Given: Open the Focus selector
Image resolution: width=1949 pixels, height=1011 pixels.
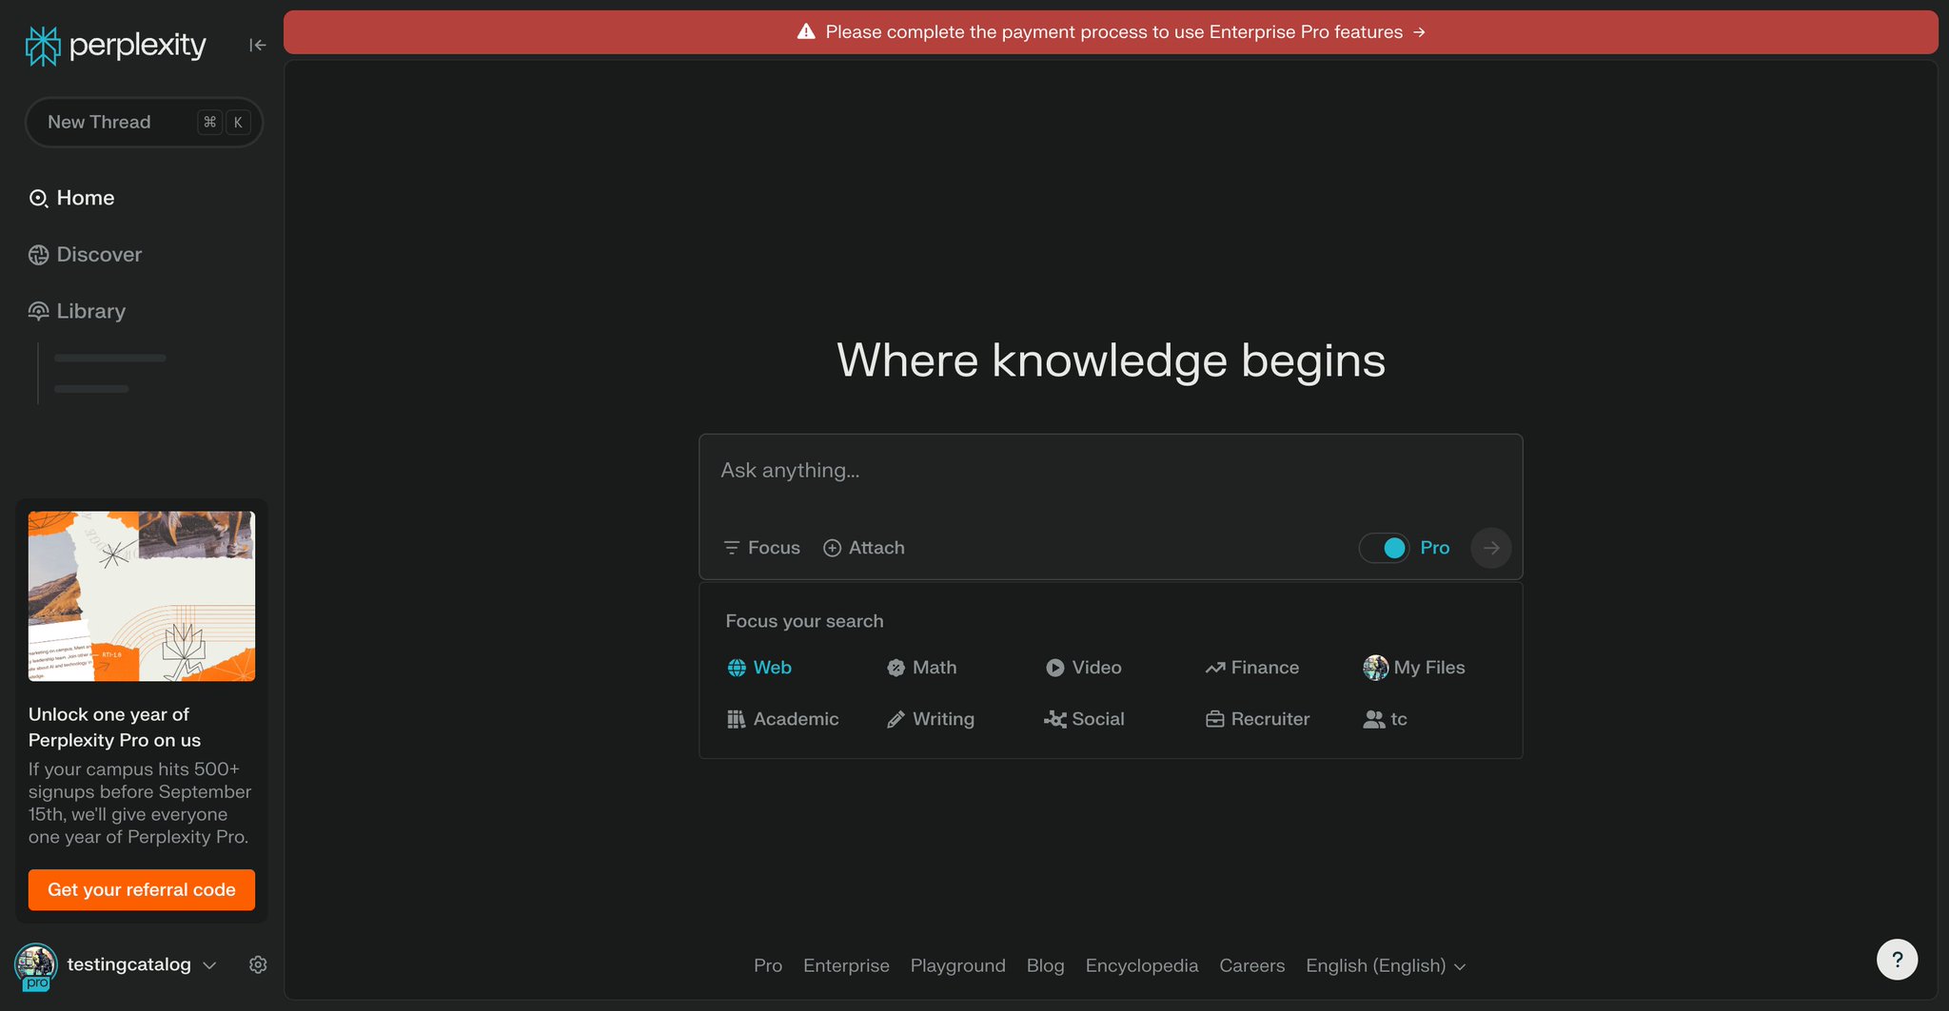Looking at the screenshot, I should pos(761,548).
